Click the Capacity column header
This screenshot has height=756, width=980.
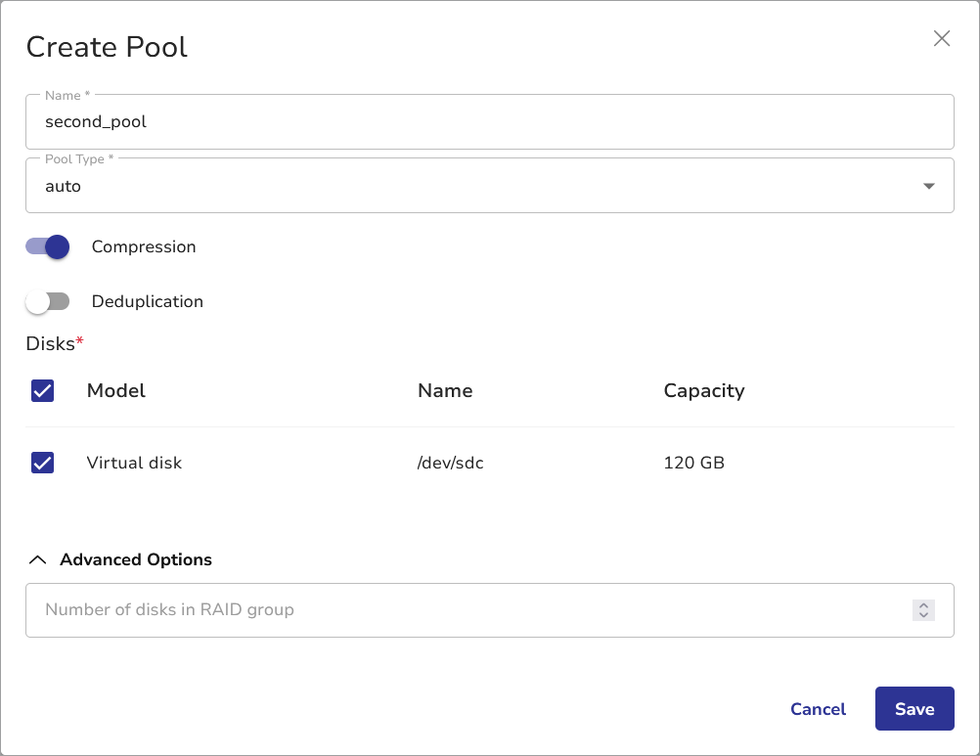click(x=703, y=391)
